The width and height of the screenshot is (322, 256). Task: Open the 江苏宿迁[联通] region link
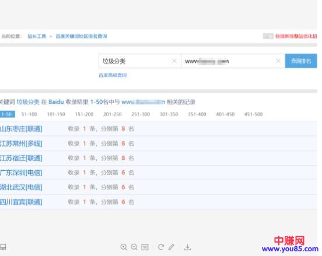click(21, 158)
